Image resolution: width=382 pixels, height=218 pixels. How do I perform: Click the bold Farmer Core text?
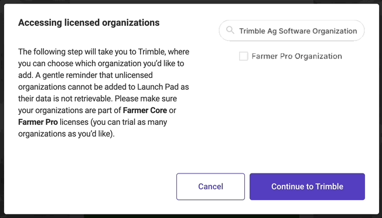(x=145, y=110)
